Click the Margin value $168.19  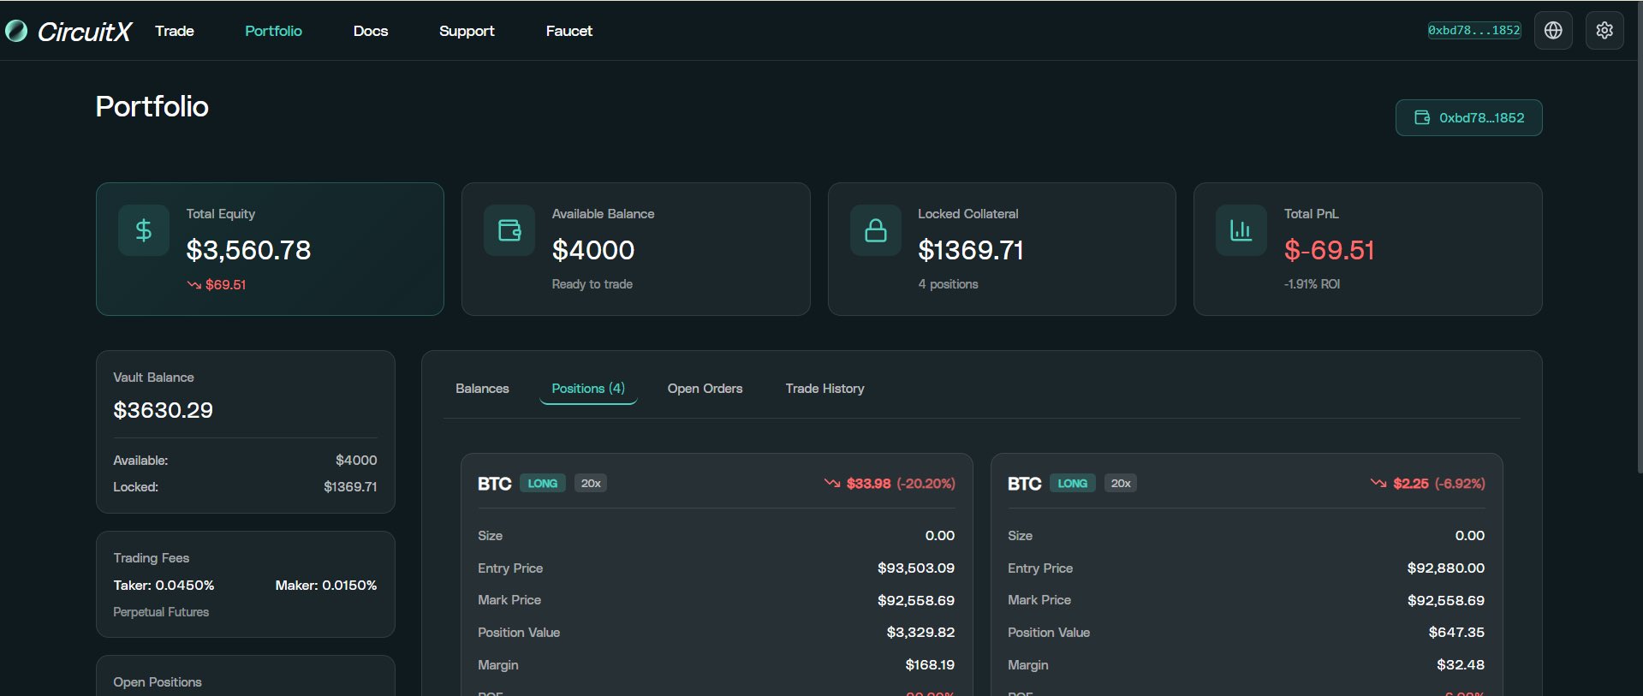tap(930, 665)
